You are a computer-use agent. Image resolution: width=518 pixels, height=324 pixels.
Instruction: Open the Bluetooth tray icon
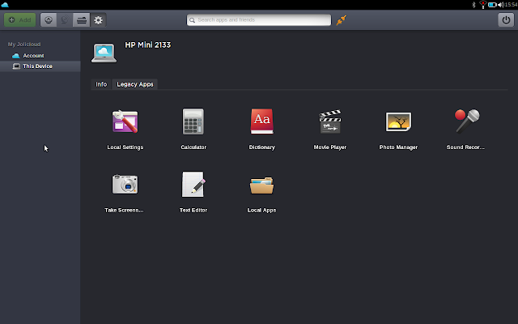[x=473, y=5]
